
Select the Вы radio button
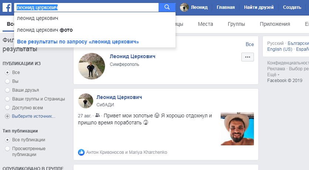coord(7,81)
